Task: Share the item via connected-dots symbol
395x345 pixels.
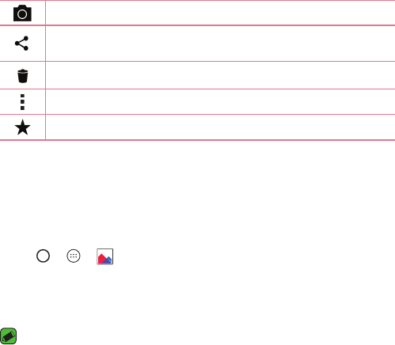Action: point(21,44)
